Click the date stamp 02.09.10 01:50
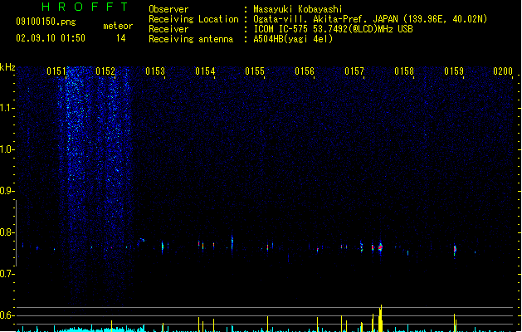The image size is (522, 332). 51,38
